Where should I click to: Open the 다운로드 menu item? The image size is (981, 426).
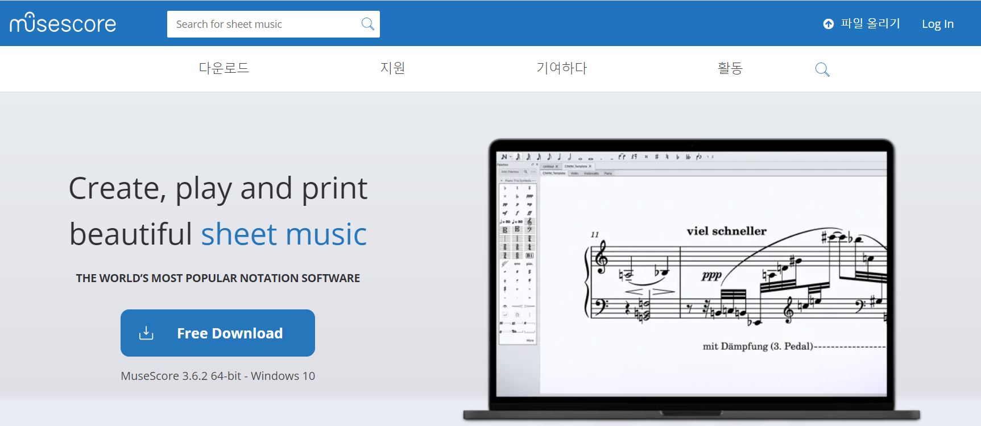click(223, 68)
